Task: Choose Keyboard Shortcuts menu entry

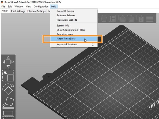Action: click(74, 44)
